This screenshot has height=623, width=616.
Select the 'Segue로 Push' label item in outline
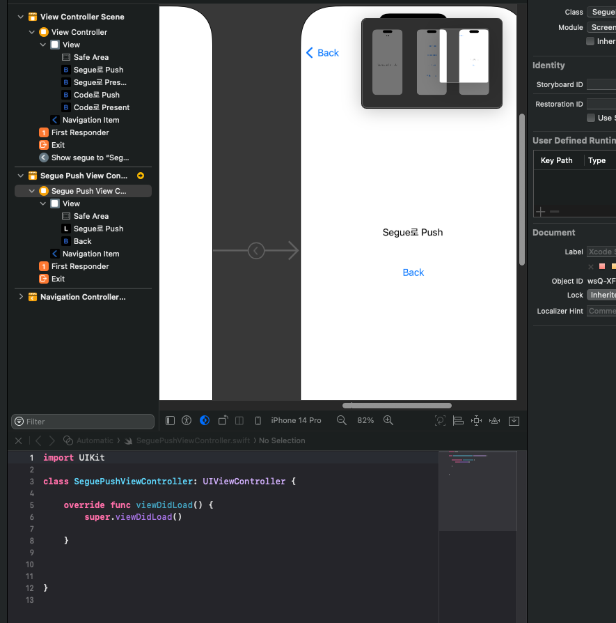pyautogui.click(x=93, y=229)
